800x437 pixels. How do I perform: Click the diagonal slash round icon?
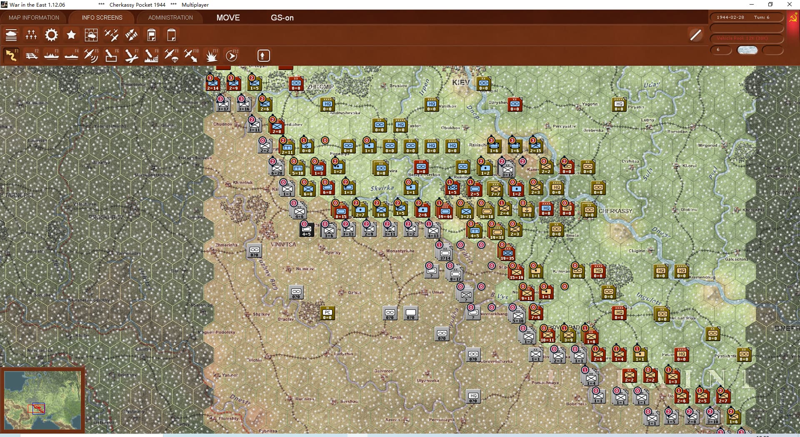point(695,35)
